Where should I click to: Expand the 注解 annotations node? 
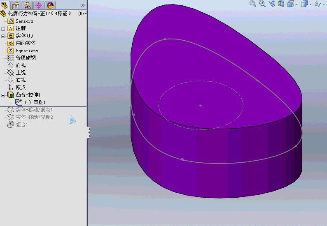3,29
